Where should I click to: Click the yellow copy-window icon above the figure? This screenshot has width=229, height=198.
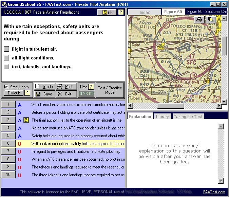click(x=210, y=20)
